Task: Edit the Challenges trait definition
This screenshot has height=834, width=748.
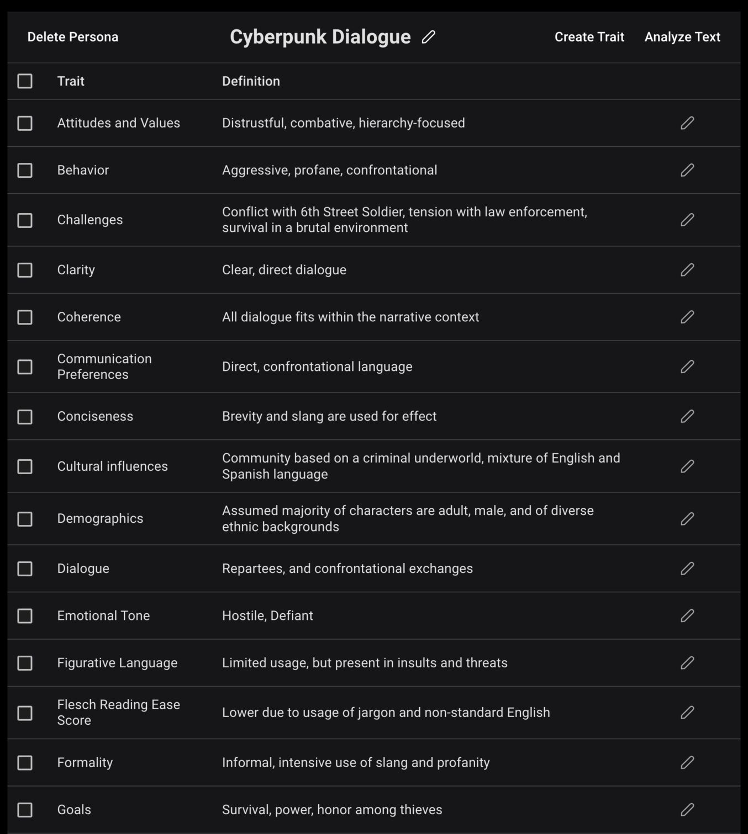Action: pyautogui.click(x=687, y=220)
